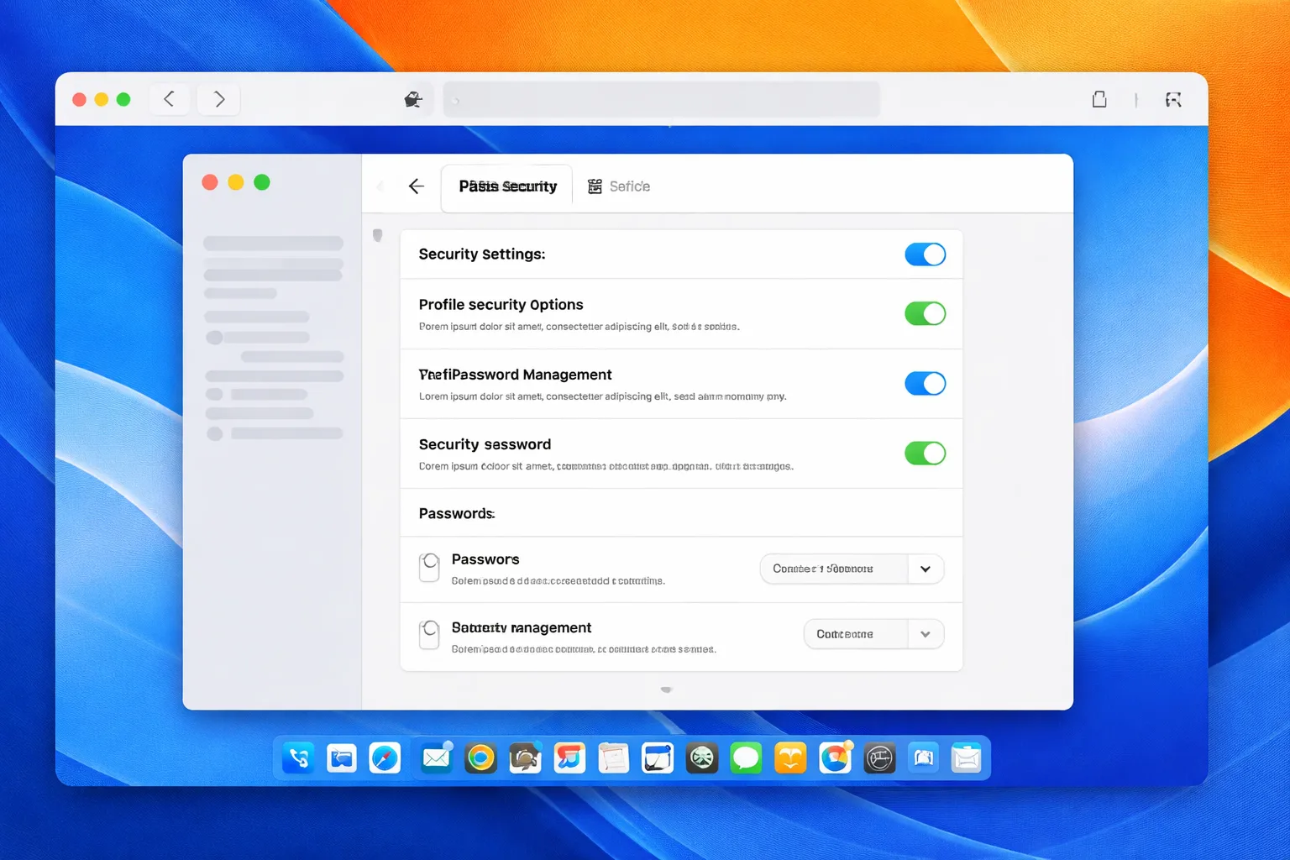Disable the Profile security Options toggle

926,313
